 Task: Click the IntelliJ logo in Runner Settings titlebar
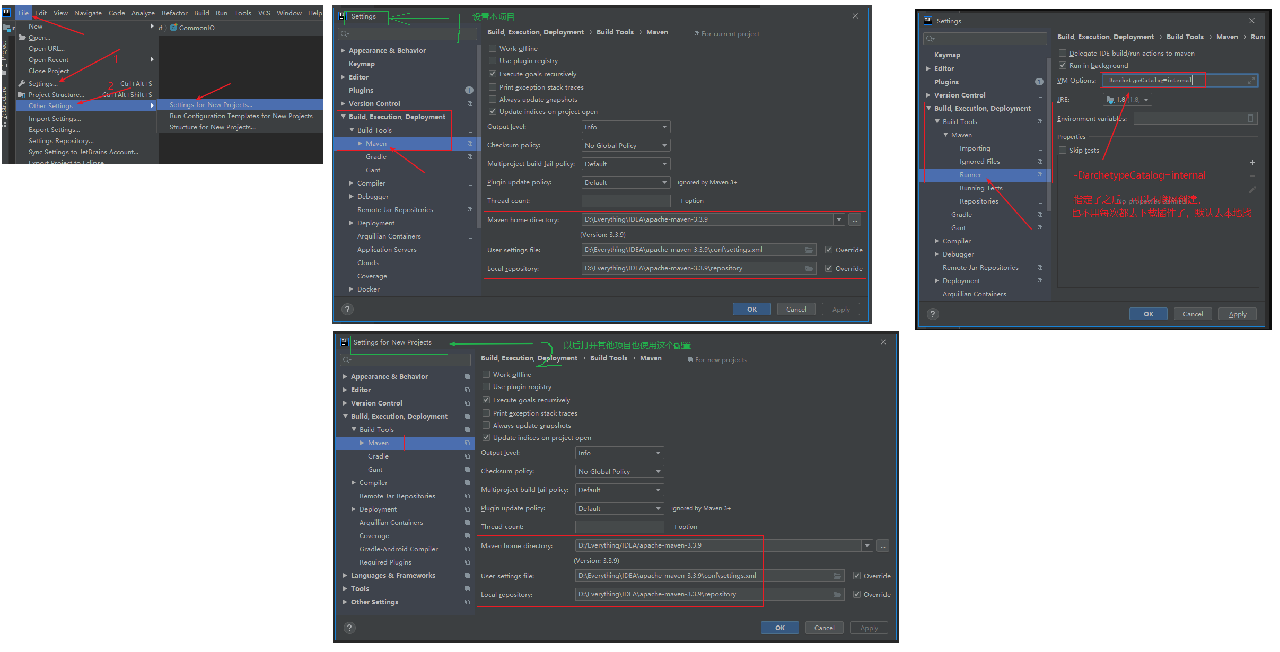point(928,21)
